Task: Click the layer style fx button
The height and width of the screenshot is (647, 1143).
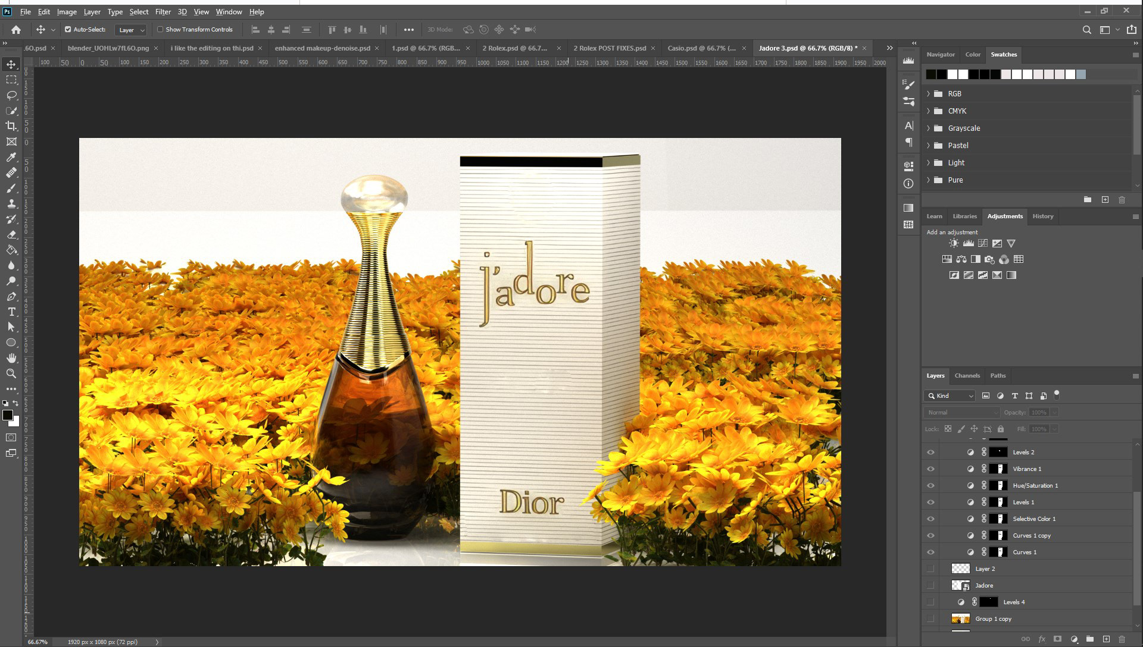Action: point(1042,639)
